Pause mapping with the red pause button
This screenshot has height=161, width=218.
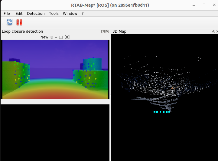tap(19, 22)
